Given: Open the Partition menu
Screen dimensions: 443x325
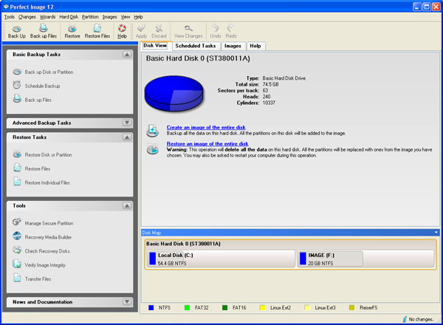Looking at the screenshot, I should pos(90,16).
